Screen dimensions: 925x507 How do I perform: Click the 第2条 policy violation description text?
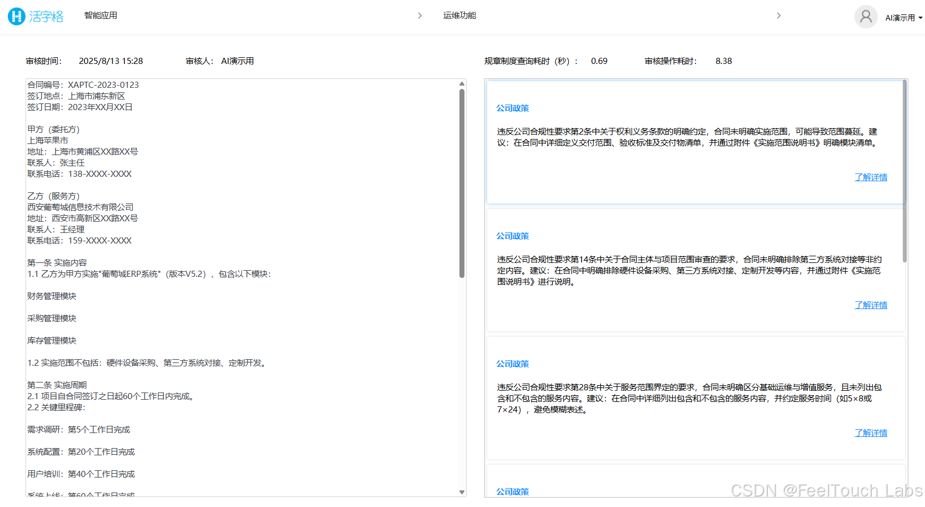(x=688, y=137)
